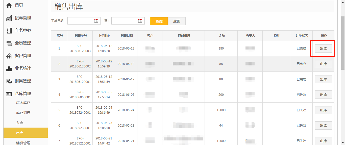The width and height of the screenshot is (345, 145).
Task: Open the 店面库存 submenu item
Action: pos(23,103)
